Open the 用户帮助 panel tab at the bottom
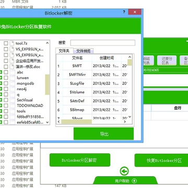Screen dimensions: 188x188 pyautogui.click(x=125, y=181)
